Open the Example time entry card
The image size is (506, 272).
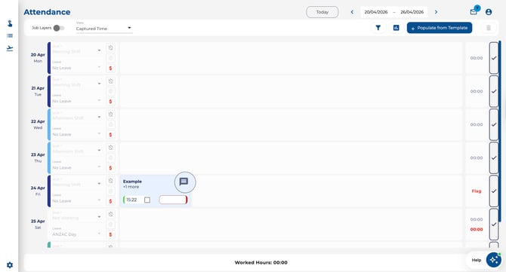[156, 191]
